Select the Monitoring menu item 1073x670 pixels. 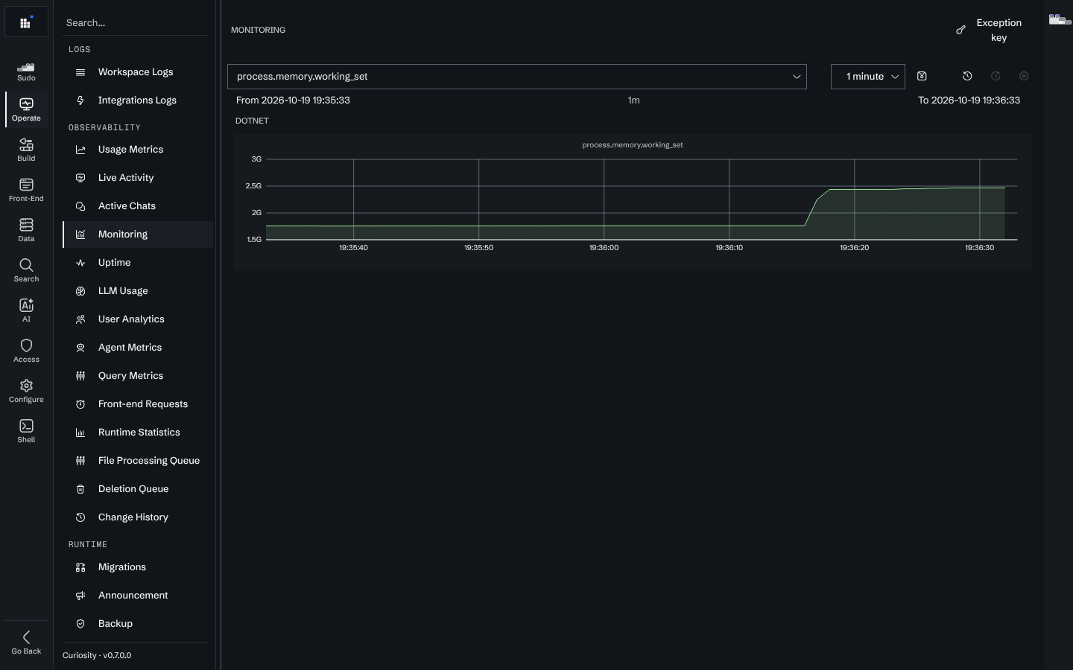point(138,234)
